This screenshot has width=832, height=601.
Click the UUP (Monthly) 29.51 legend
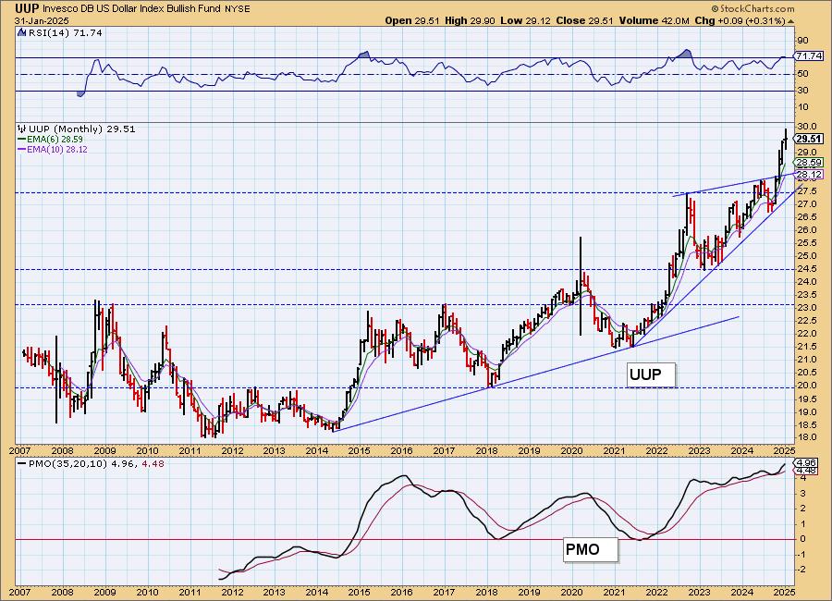click(x=81, y=129)
